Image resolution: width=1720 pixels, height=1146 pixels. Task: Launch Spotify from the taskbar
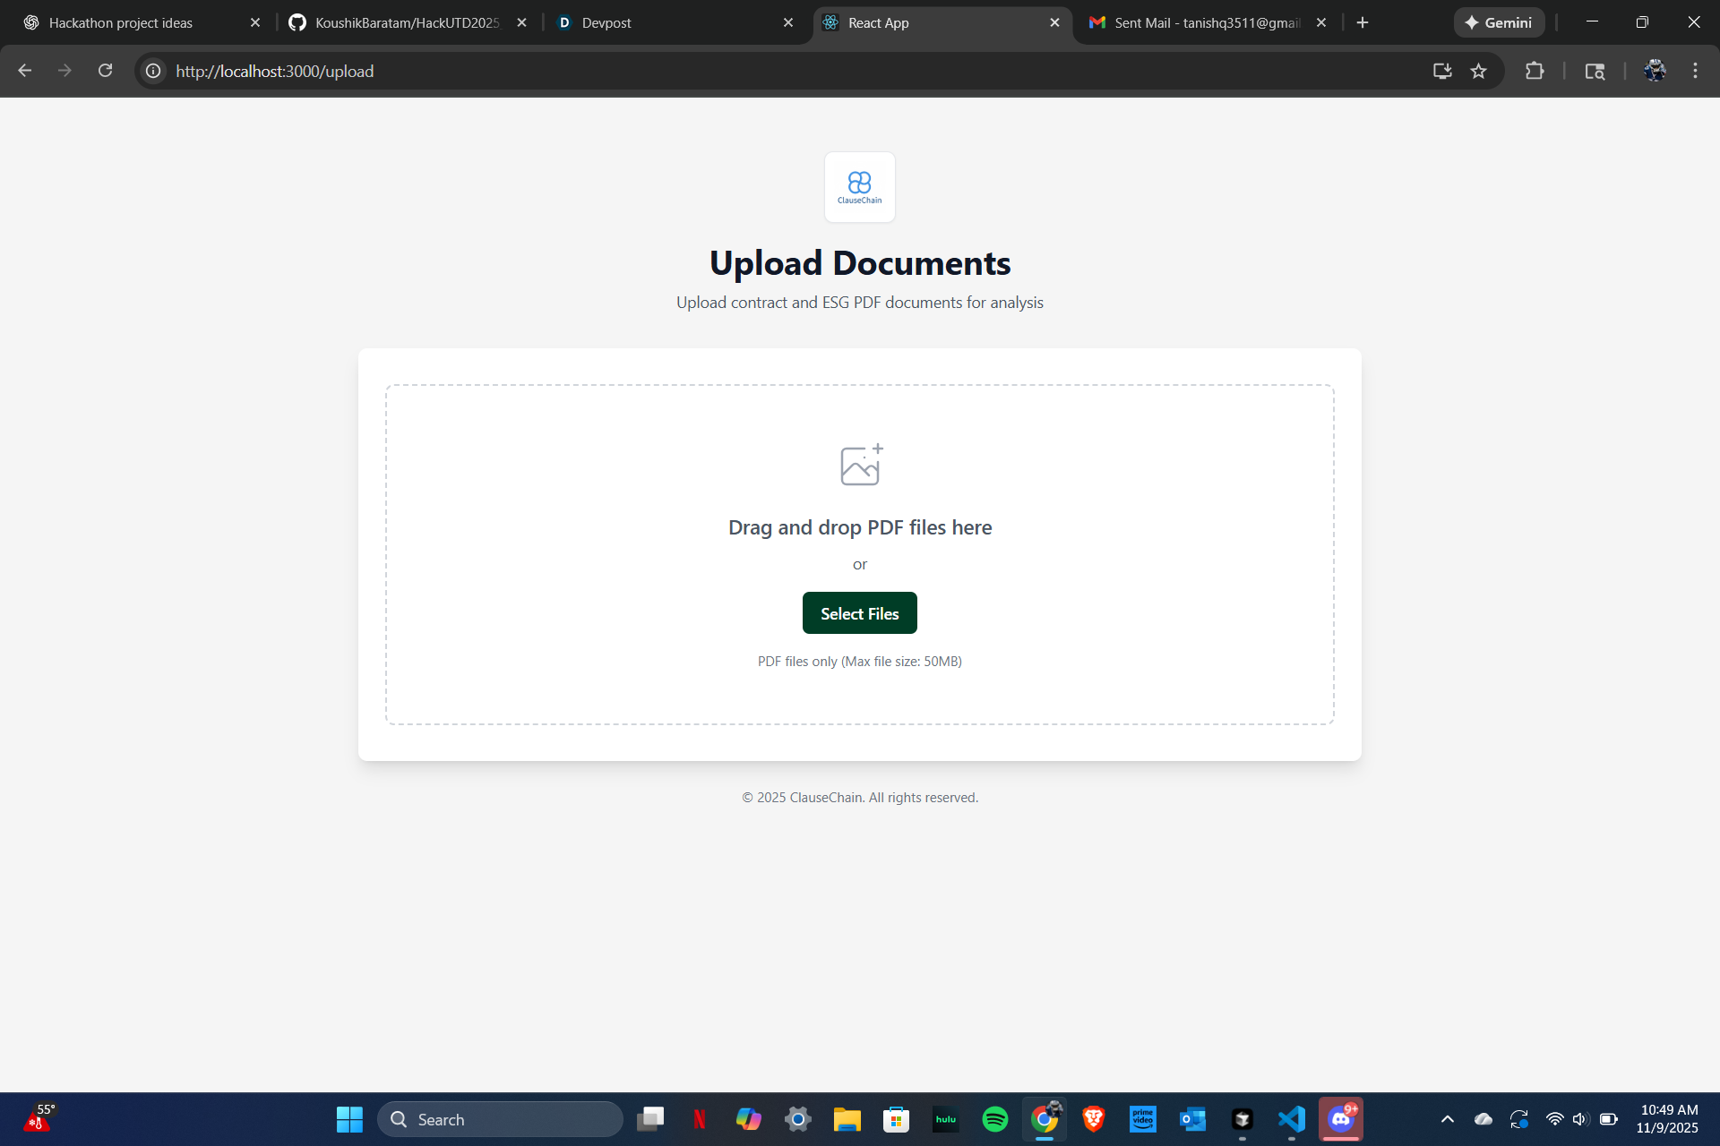(x=994, y=1119)
